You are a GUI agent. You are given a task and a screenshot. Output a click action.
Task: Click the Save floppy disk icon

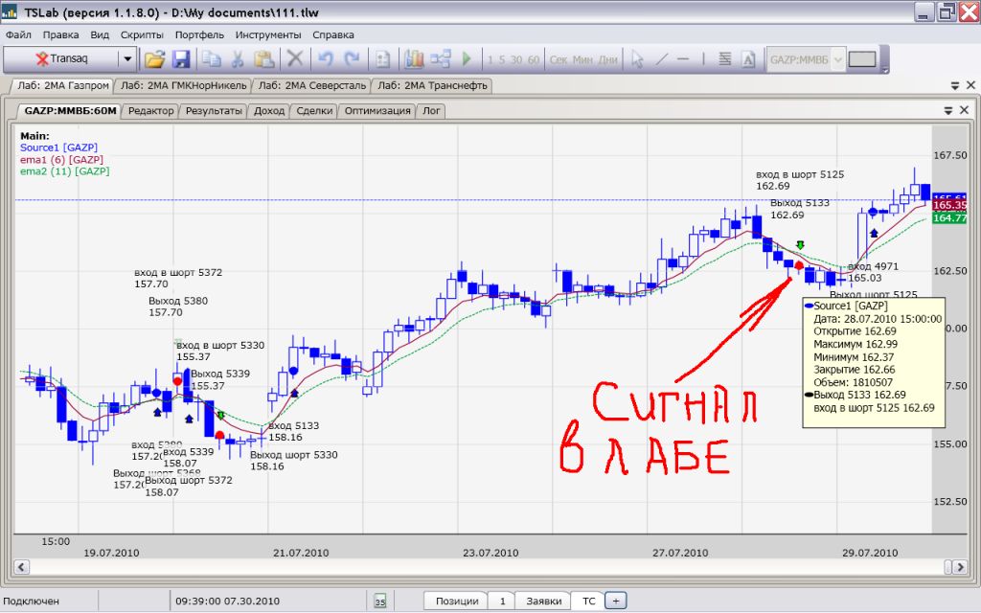pos(181,59)
